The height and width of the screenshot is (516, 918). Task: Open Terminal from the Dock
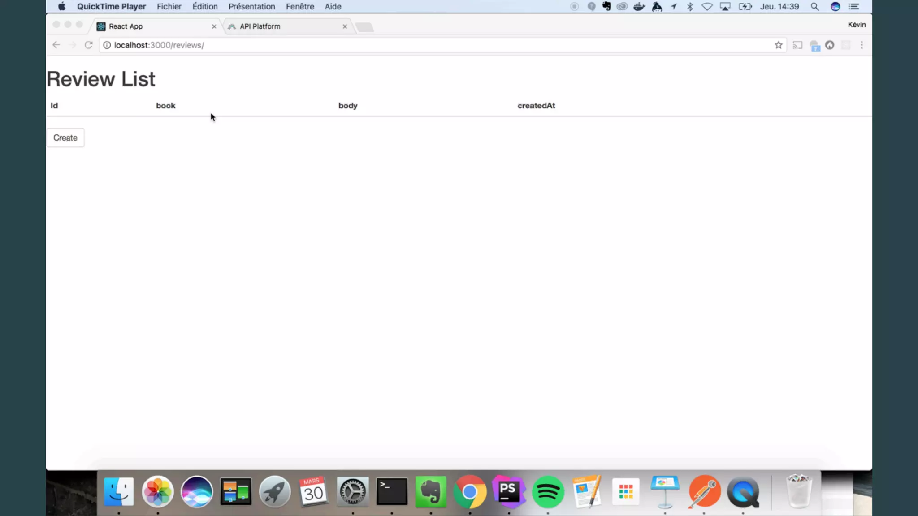pyautogui.click(x=392, y=492)
